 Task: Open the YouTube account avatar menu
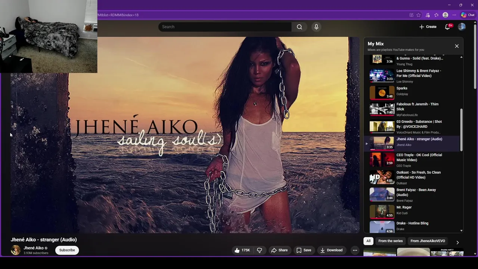pyautogui.click(x=462, y=27)
